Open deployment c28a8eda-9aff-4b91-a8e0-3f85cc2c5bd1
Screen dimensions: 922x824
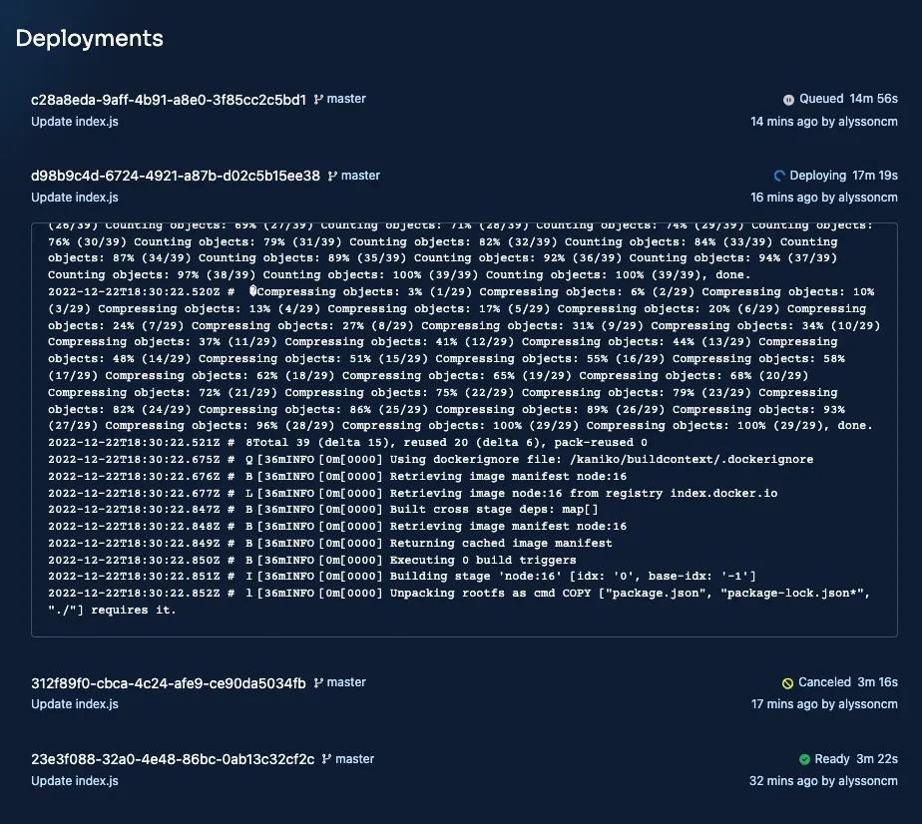169,100
